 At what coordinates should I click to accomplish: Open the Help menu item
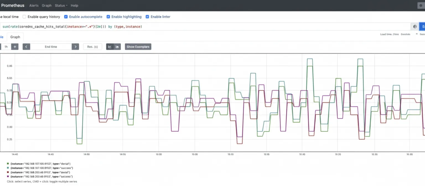pyautogui.click(x=74, y=6)
